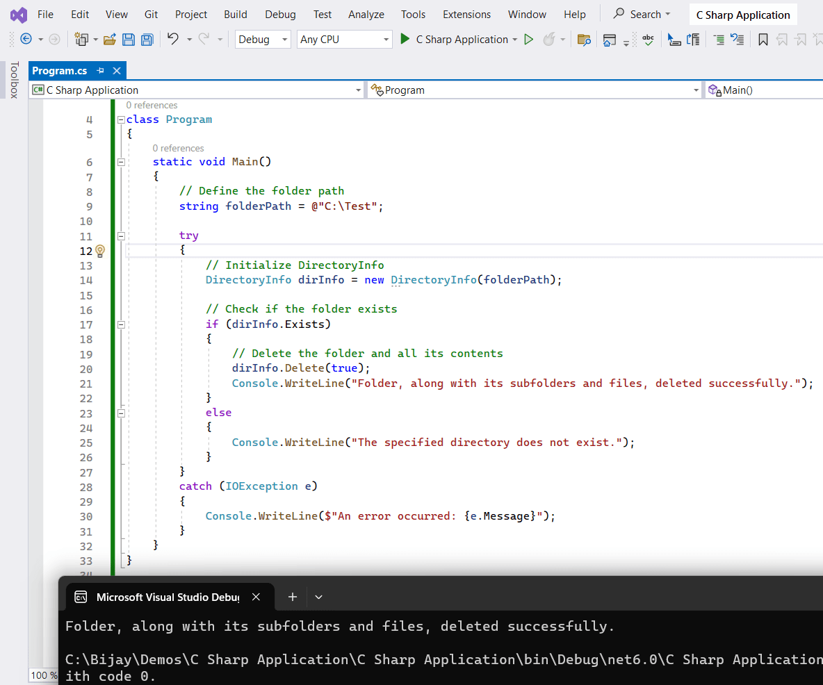823x685 pixels.
Task: Collapse the static void Main method
Action: 121,162
